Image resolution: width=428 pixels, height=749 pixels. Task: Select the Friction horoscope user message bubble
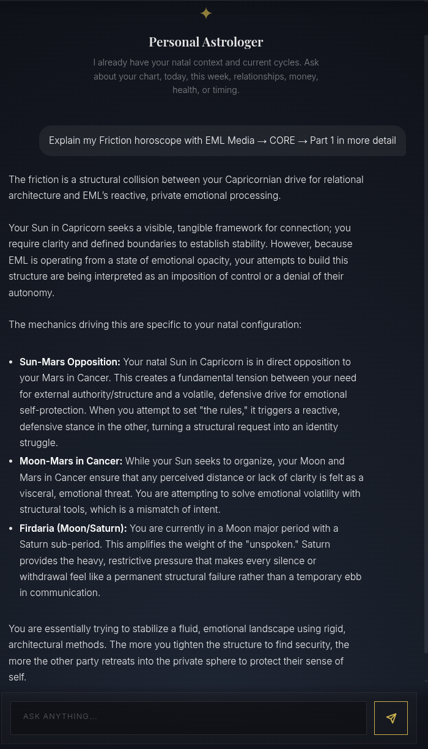tap(223, 141)
